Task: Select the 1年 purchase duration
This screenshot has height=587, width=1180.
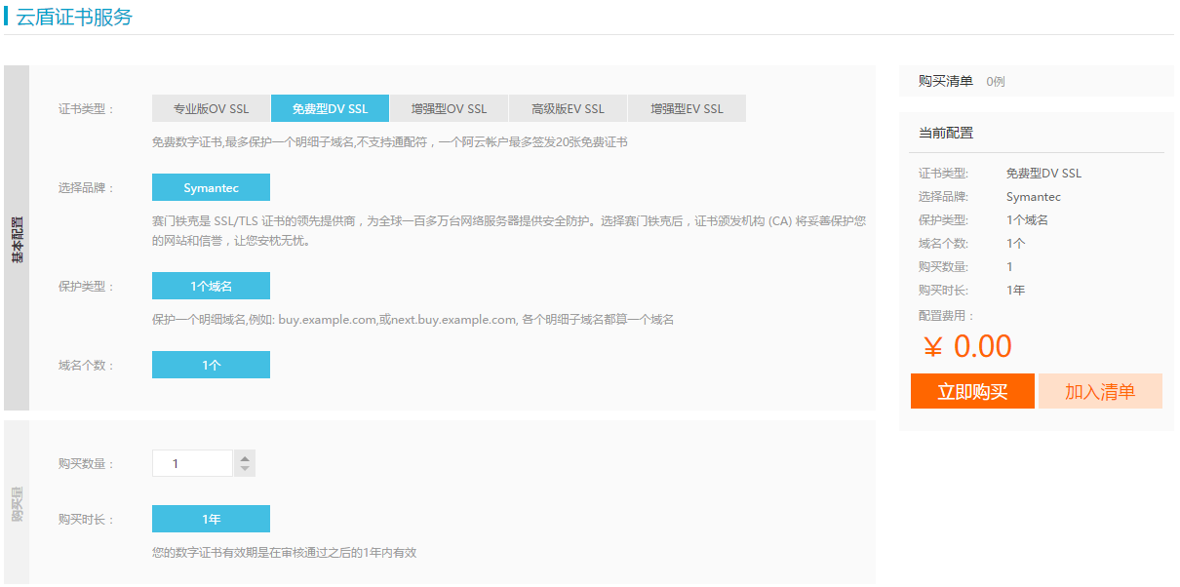Action: coord(211,519)
